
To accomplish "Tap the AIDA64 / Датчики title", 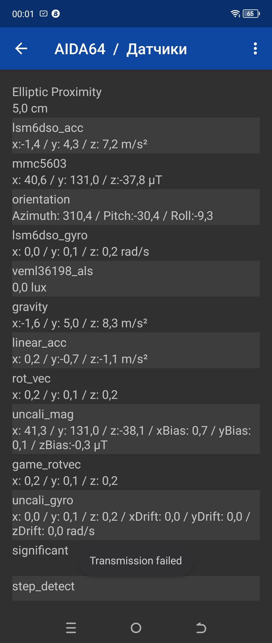I will pos(121,49).
